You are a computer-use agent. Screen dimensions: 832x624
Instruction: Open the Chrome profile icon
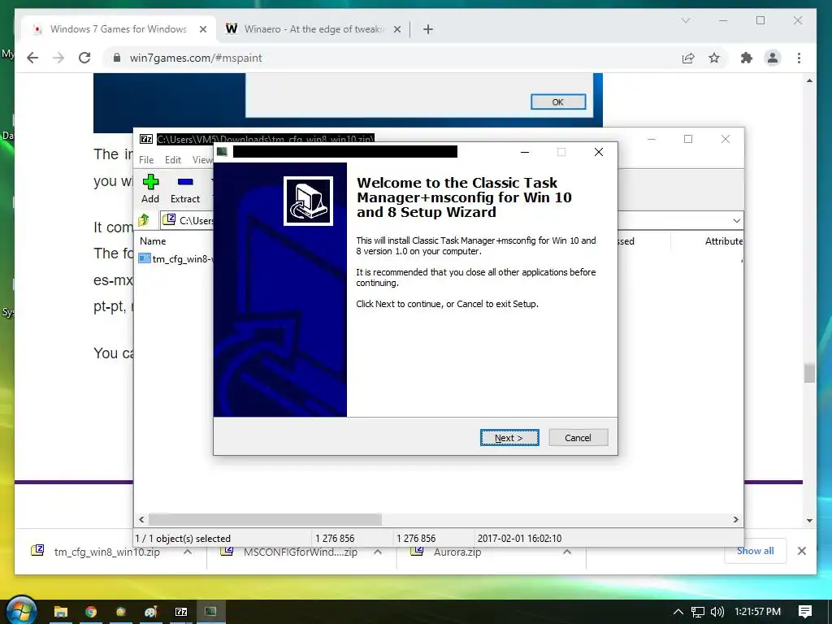(773, 58)
